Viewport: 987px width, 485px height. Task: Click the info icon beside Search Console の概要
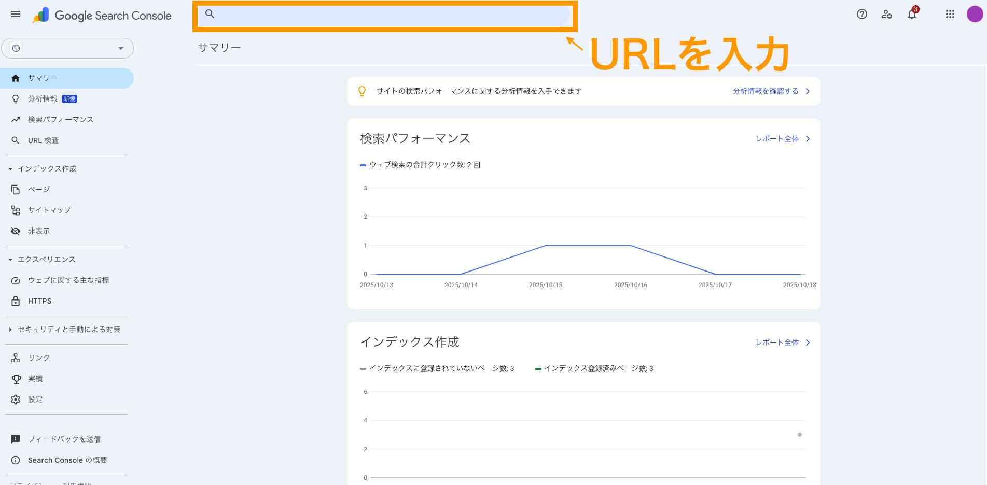[16, 460]
